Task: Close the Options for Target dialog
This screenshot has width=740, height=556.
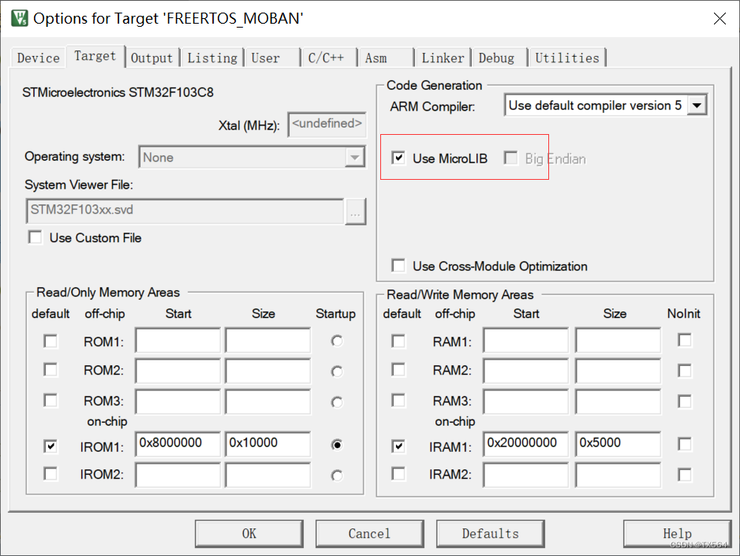Action: click(719, 19)
